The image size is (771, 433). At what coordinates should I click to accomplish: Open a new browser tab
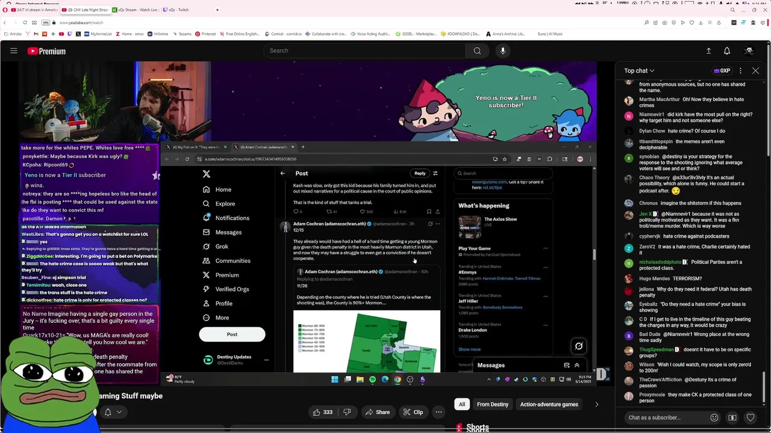[217, 10]
